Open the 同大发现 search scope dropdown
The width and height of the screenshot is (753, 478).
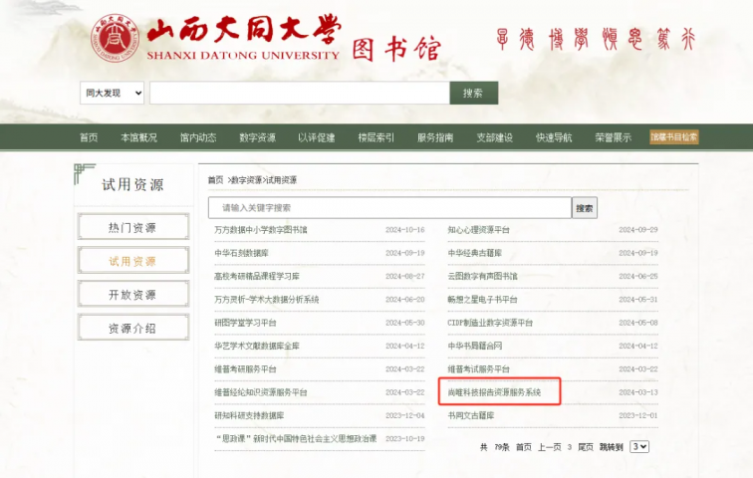[x=113, y=93]
